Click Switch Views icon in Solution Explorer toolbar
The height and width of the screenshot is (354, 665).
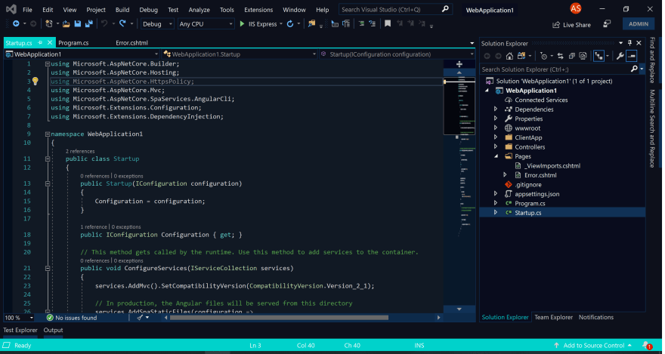coord(521,56)
